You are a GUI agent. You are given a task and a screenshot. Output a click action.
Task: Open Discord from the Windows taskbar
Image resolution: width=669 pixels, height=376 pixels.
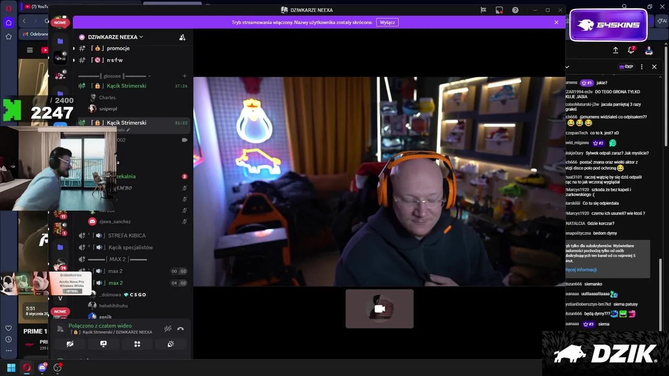(x=42, y=368)
